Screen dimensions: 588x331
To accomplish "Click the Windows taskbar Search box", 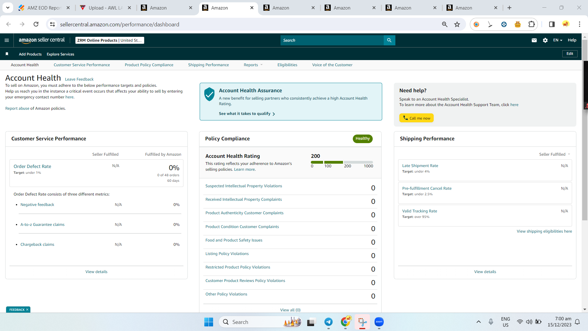I will (260, 322).
